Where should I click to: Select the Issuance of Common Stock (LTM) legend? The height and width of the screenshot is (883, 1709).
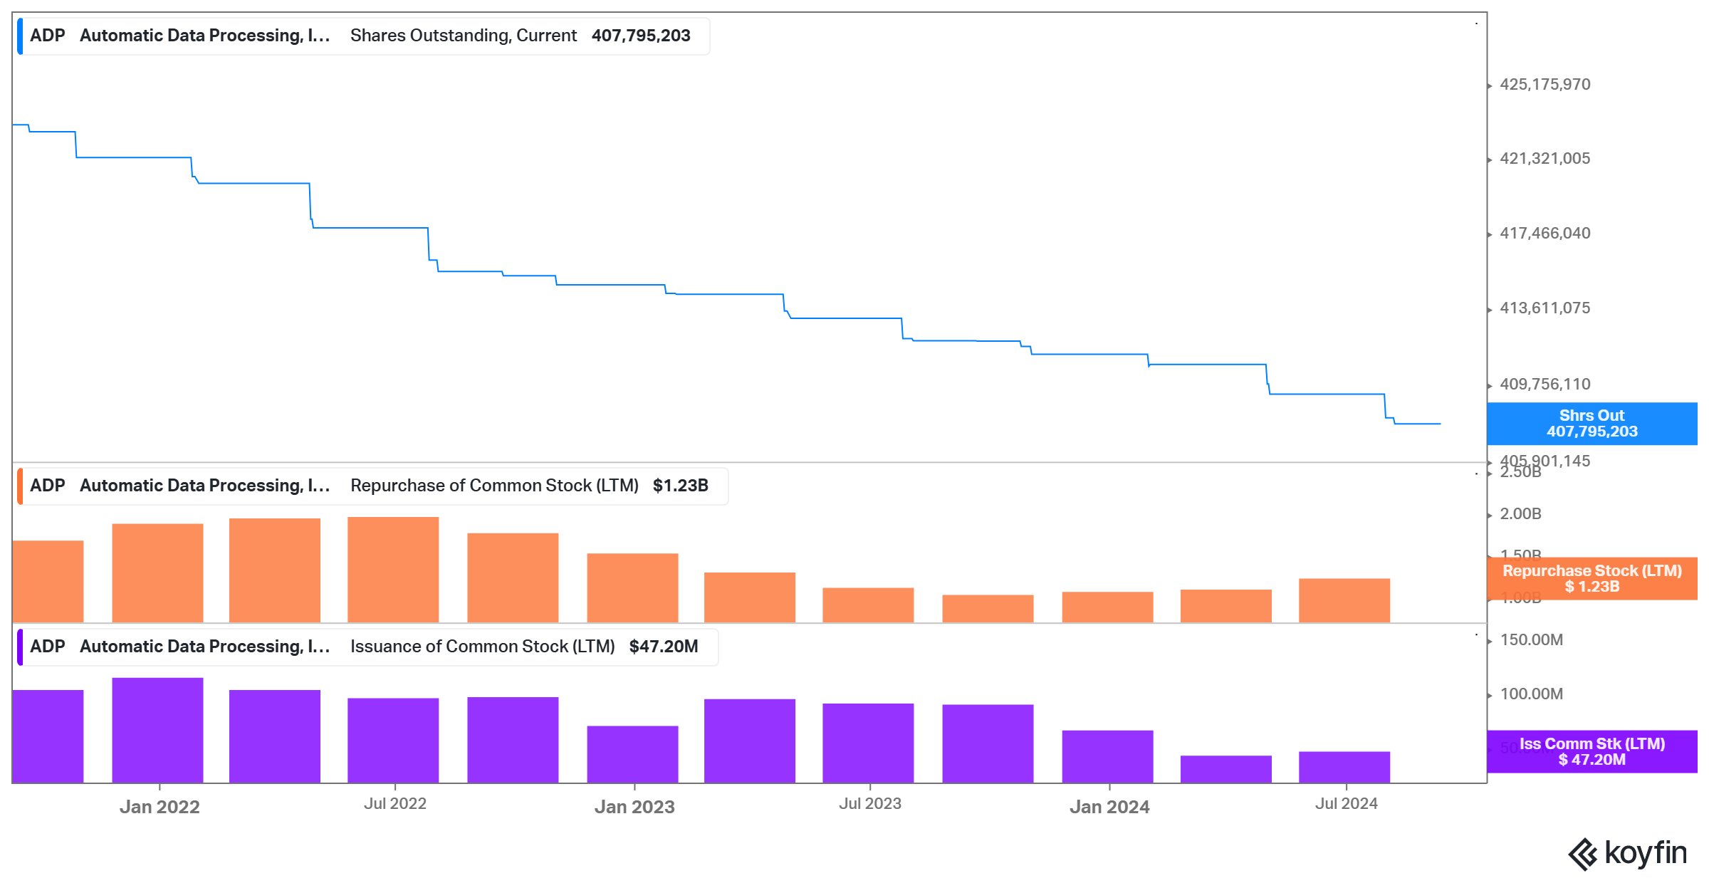pos(482,647)
